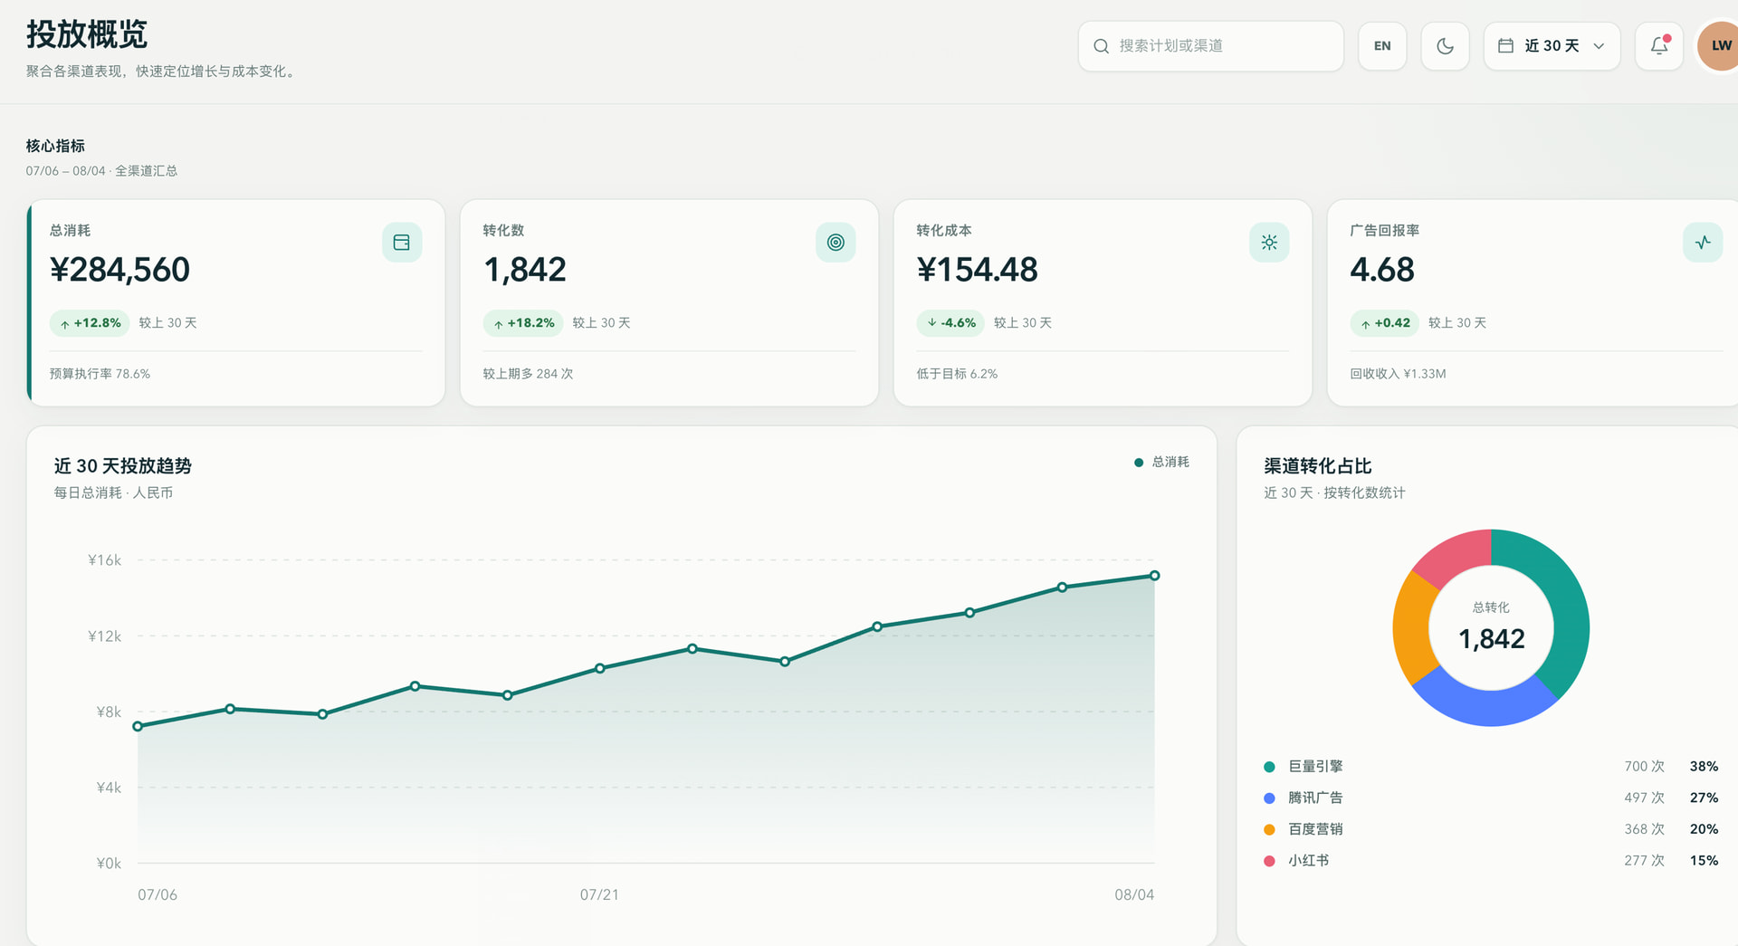Click the pink donut segment for 小红书
The width and height of the screenshot is (1738, 946).
coord(1462,555)
